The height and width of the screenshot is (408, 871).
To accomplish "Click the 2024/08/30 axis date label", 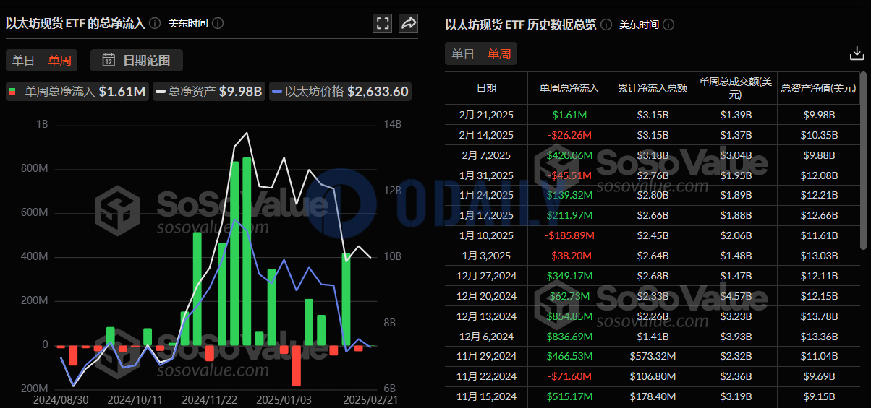I will (x=61, y=399).
